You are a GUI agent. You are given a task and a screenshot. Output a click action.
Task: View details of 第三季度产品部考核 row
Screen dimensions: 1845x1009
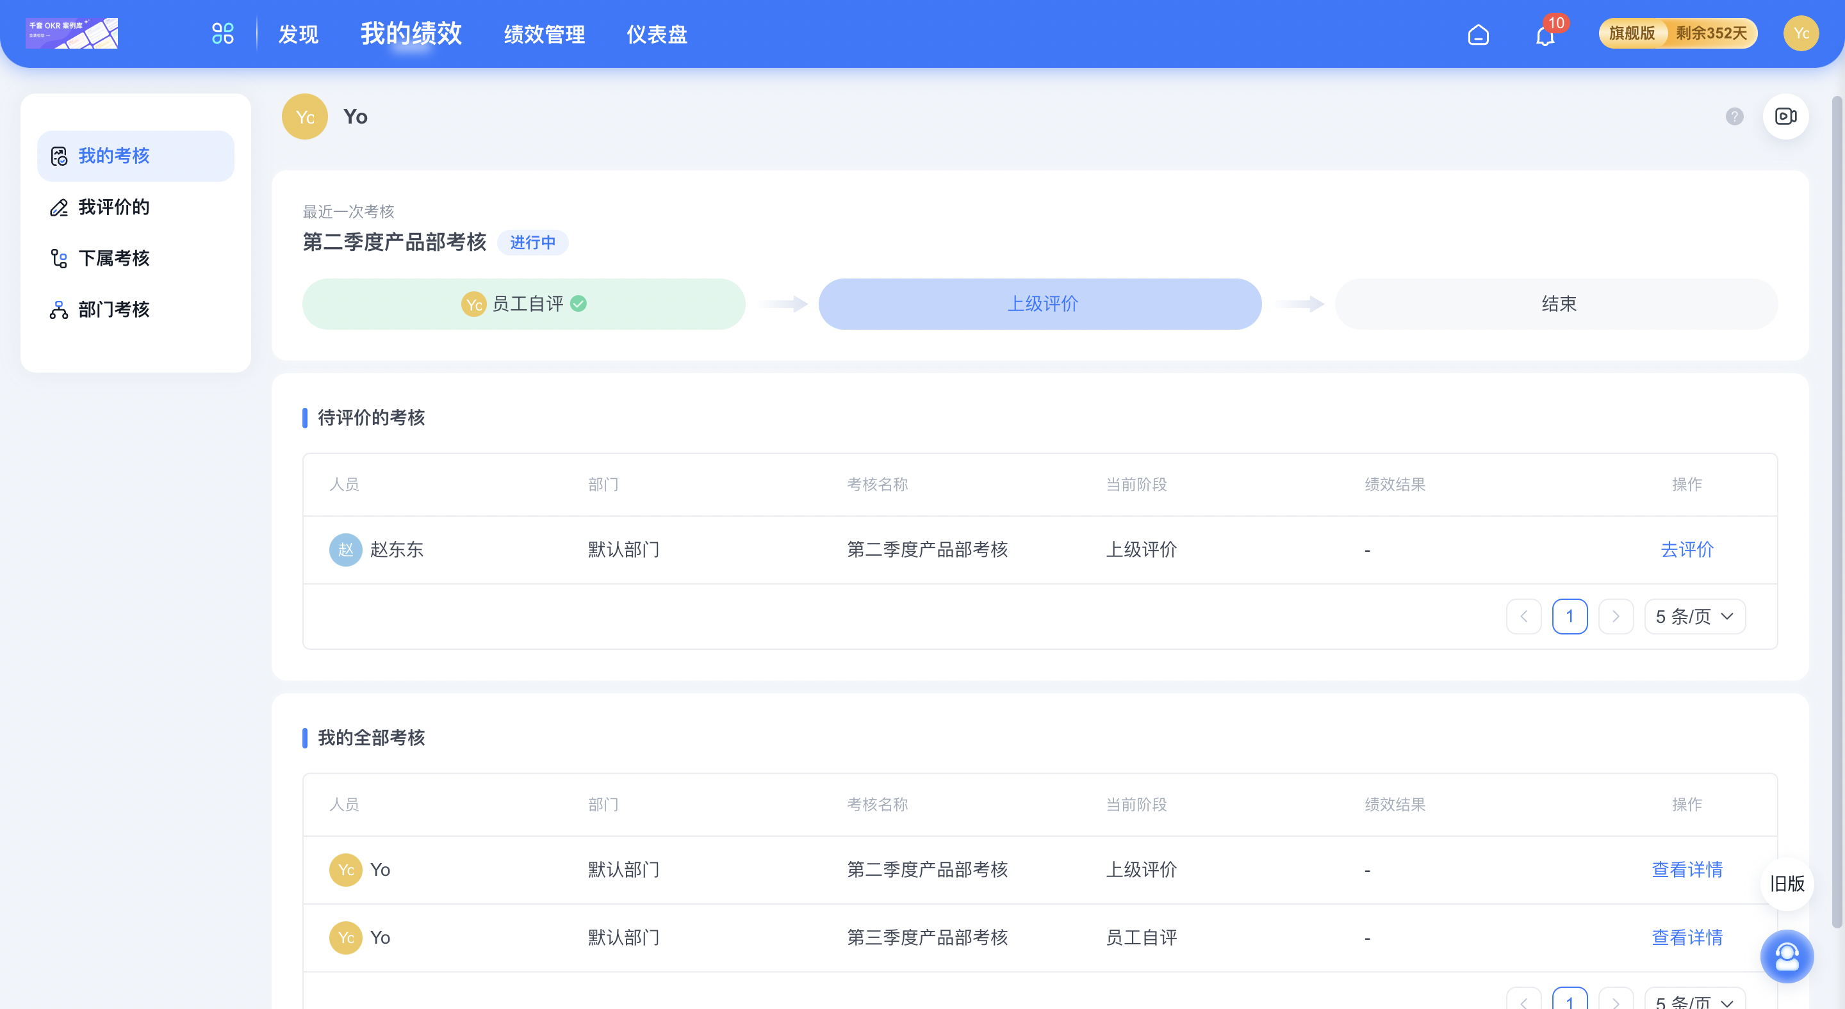(x=1687, y=937)
